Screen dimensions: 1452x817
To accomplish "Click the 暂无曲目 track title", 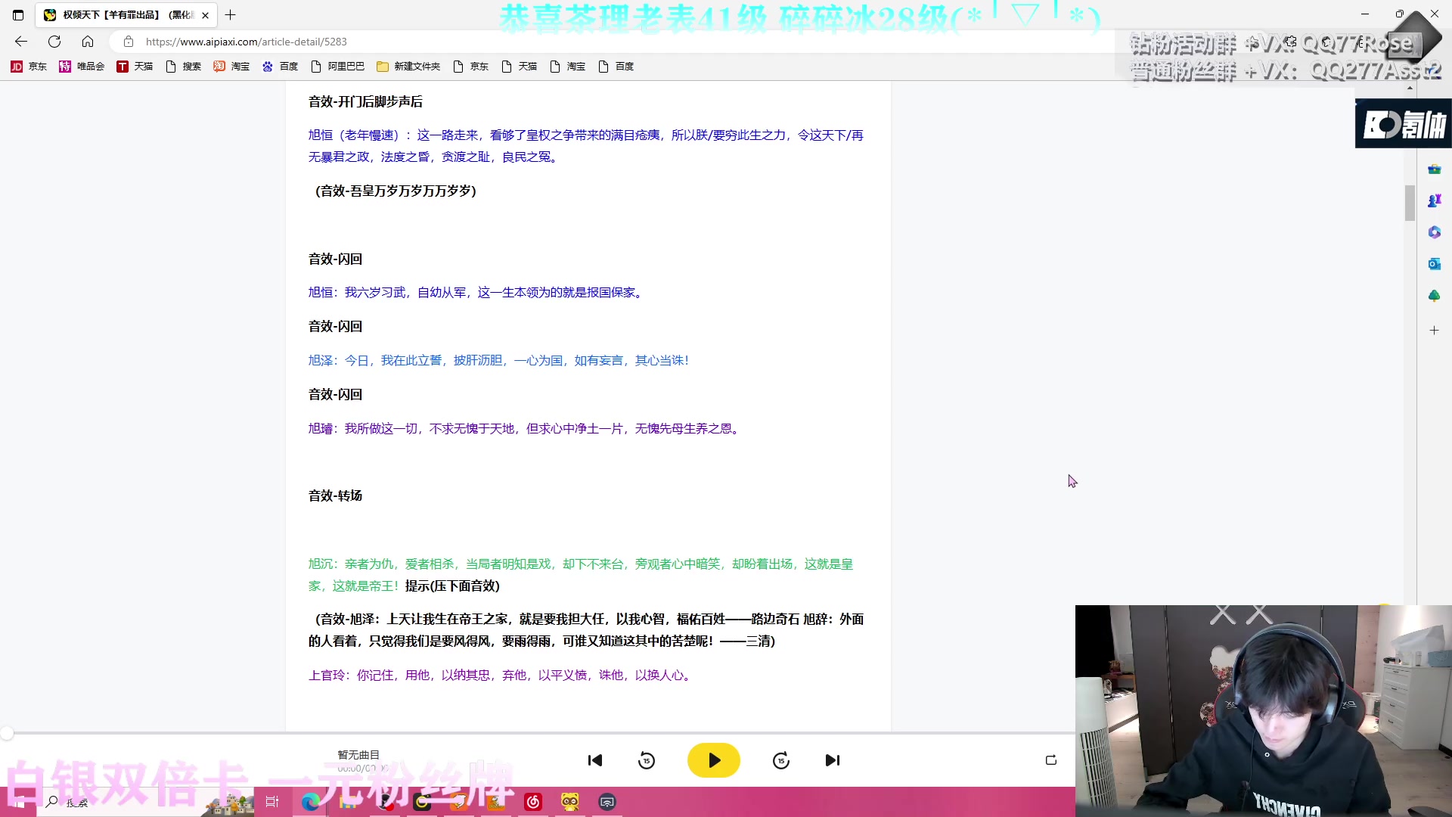I will [x=358, y=755].
